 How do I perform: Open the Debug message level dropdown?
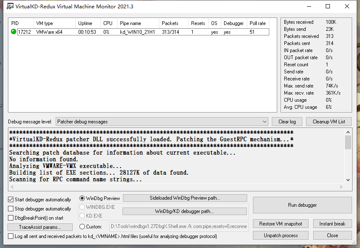(162, 122)
